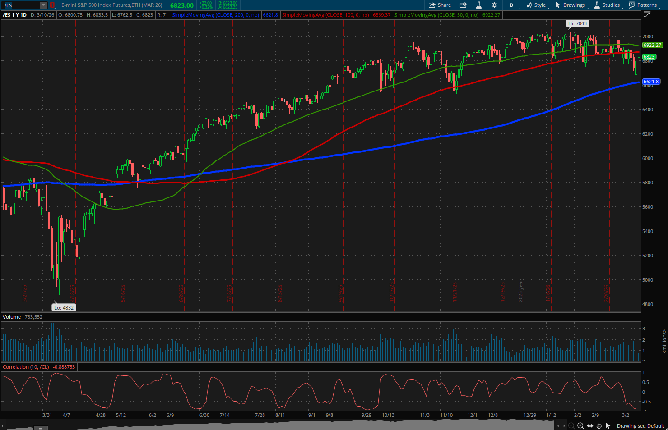This screenshot has width=668, height=430.
Task: Open the D timeframe dropdown
Action: pyautogui.click(x=511, y=5)
